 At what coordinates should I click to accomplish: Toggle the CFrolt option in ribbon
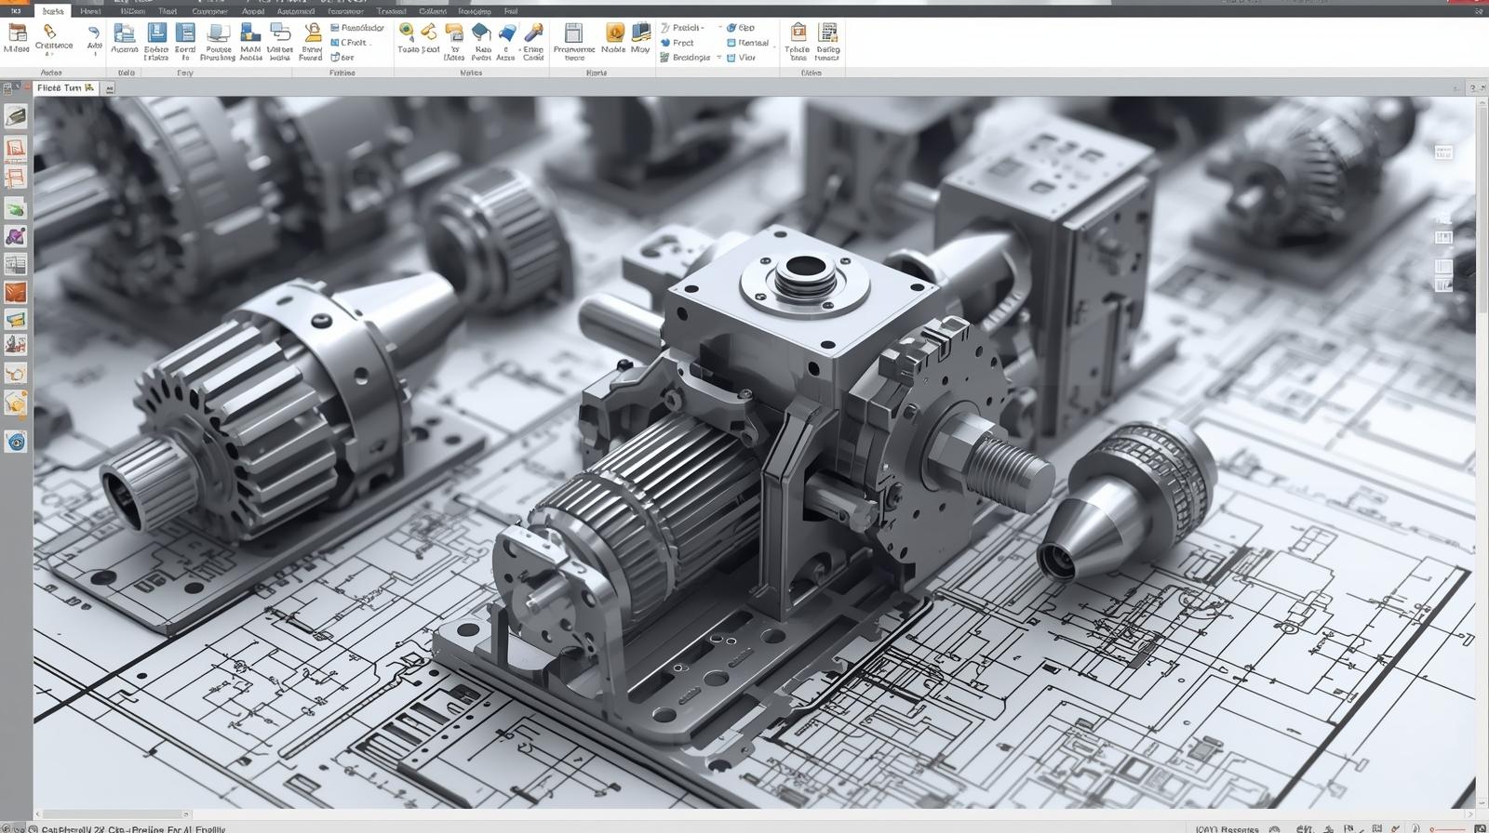tap(352, 43)
